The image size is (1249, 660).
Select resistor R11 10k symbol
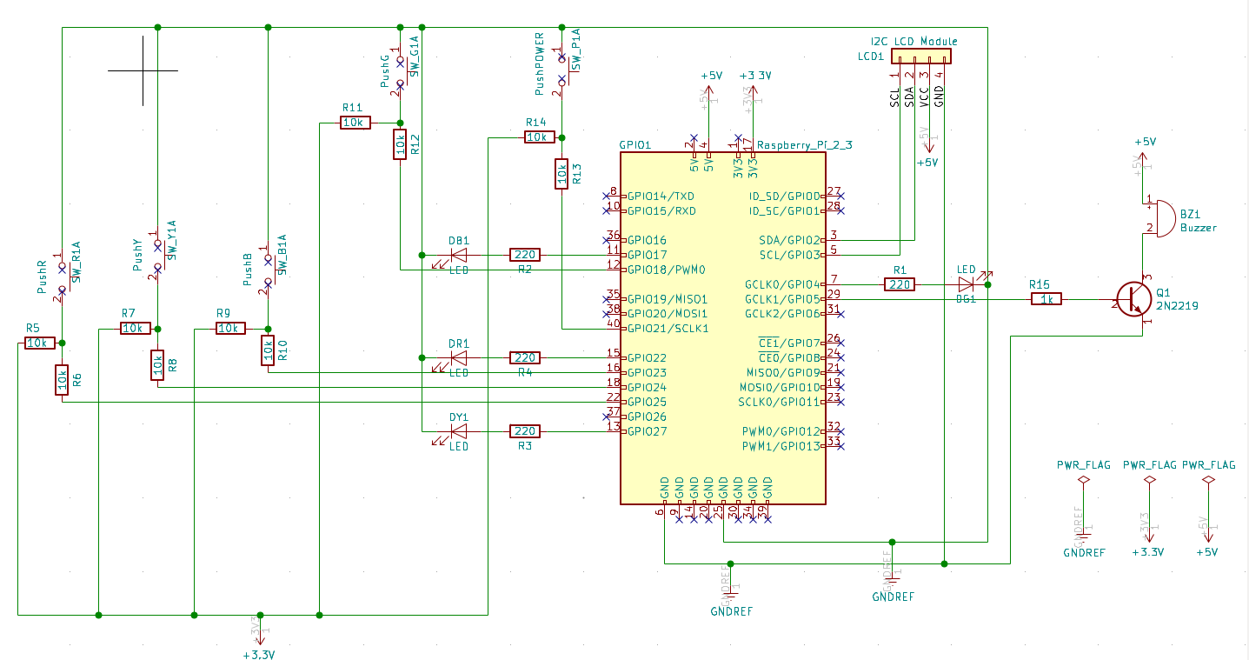pyautogui.click(x=355, y=123)
